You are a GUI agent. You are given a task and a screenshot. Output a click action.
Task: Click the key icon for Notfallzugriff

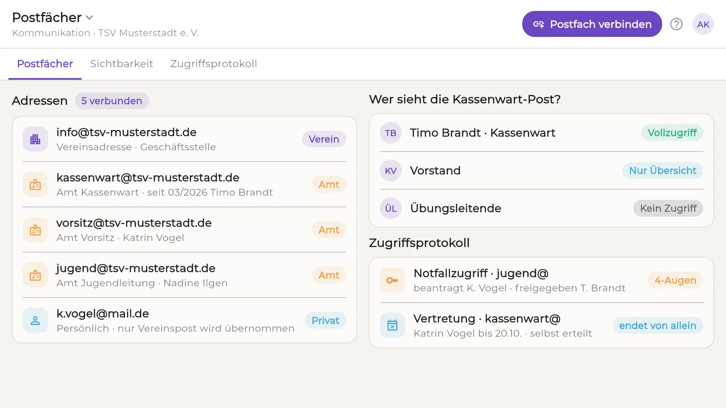(x=392, y=280)
